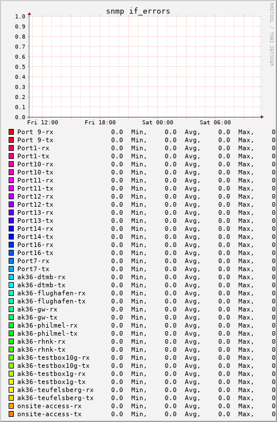Image resolution: width=277 pixels, height=422 pixels.
Task: Click the swatch beside ak36-testbox10g-rx
Action: (x=11, y=358)
